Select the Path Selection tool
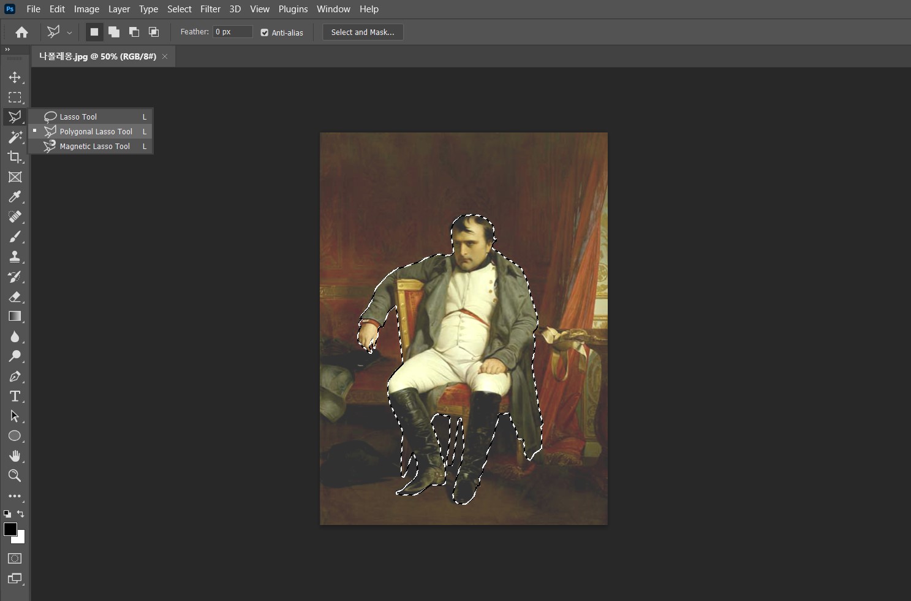The width and height of the screenshot is (911, 601). click(x=15, y=416)
